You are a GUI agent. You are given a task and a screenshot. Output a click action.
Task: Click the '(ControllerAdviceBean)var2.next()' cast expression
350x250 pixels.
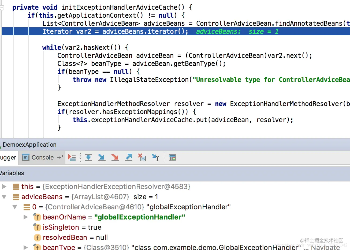pos(247,55)
